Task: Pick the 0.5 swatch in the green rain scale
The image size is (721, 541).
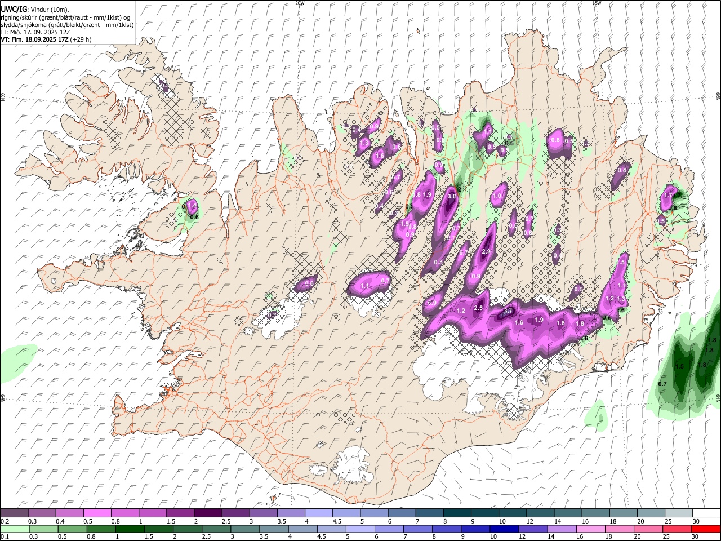Action: [x=72, y=529]
